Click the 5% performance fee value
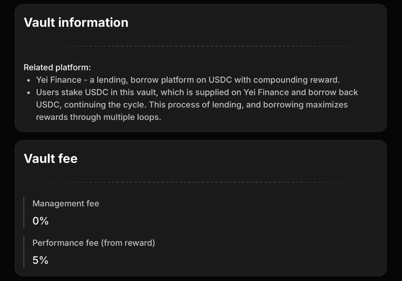This screenshot has height=281, width=402. pos(40,260)
